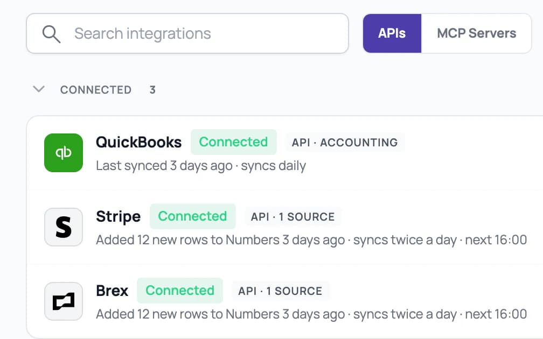543x339 pixels.
Task: Click the CONNECTED section heading
Action: point(96,90)
